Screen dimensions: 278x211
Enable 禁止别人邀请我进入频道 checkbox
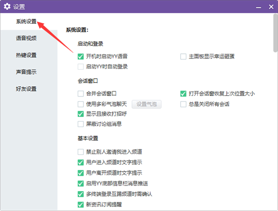point(81,152)
